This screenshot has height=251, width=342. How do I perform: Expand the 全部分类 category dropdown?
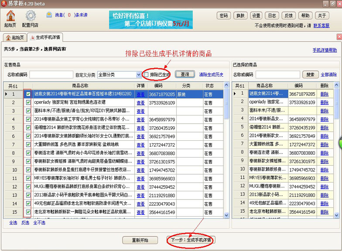tap(139, 75)
